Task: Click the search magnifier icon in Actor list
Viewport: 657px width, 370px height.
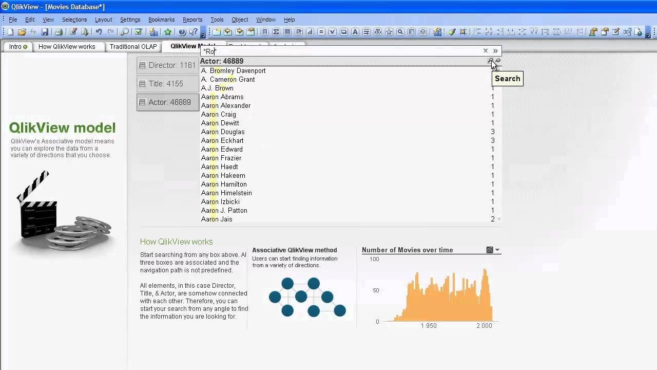Action: 491,61
